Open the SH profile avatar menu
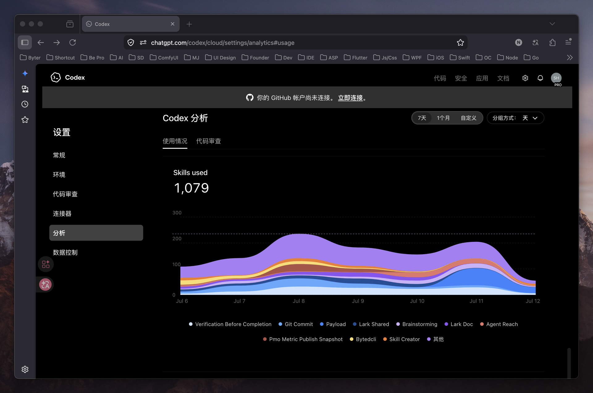593x393 pixels. pyautogui.click(x=556, y=78)
